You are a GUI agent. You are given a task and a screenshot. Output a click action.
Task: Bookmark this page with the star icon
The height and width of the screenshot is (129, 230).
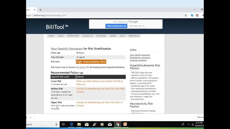[186, 15]
